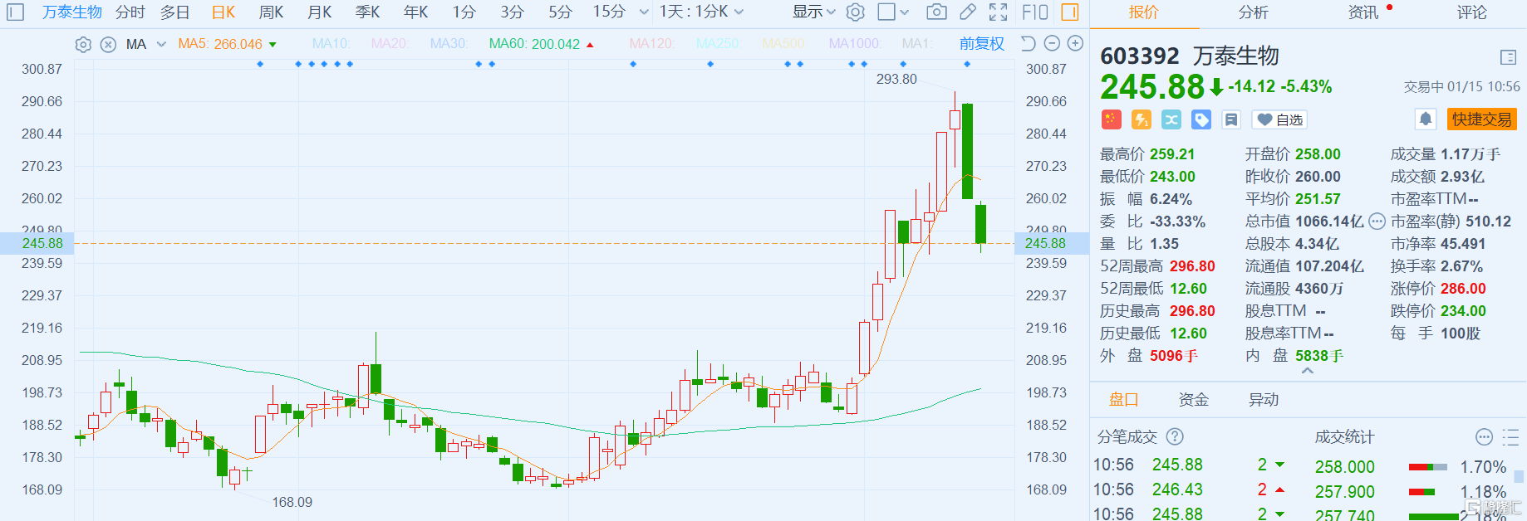Open the note icon beside 自选
Screen dimensions: 1527x521
pyautogui.click(x=1231, y=119)
